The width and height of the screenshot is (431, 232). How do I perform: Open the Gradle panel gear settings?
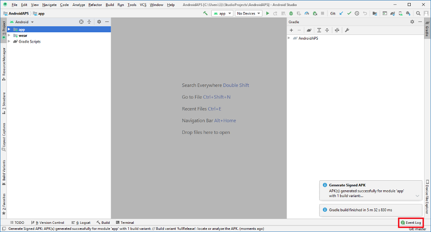[412, 22]
